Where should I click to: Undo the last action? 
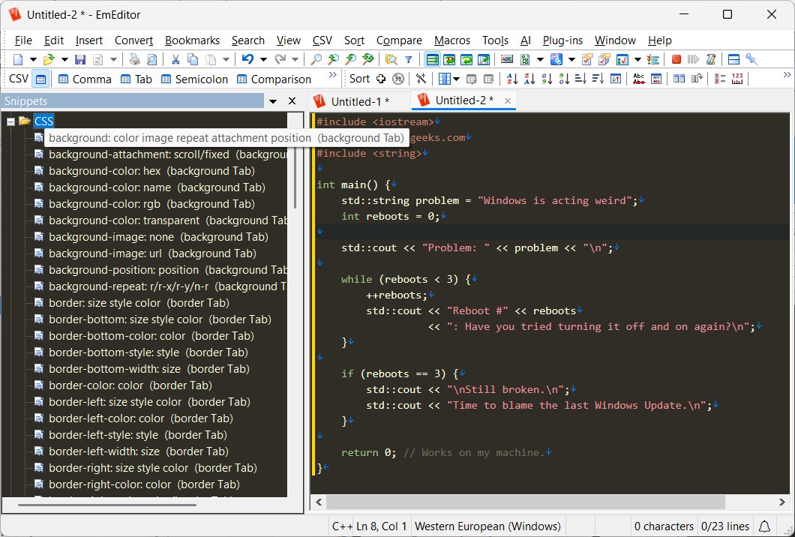click(247, 59)
